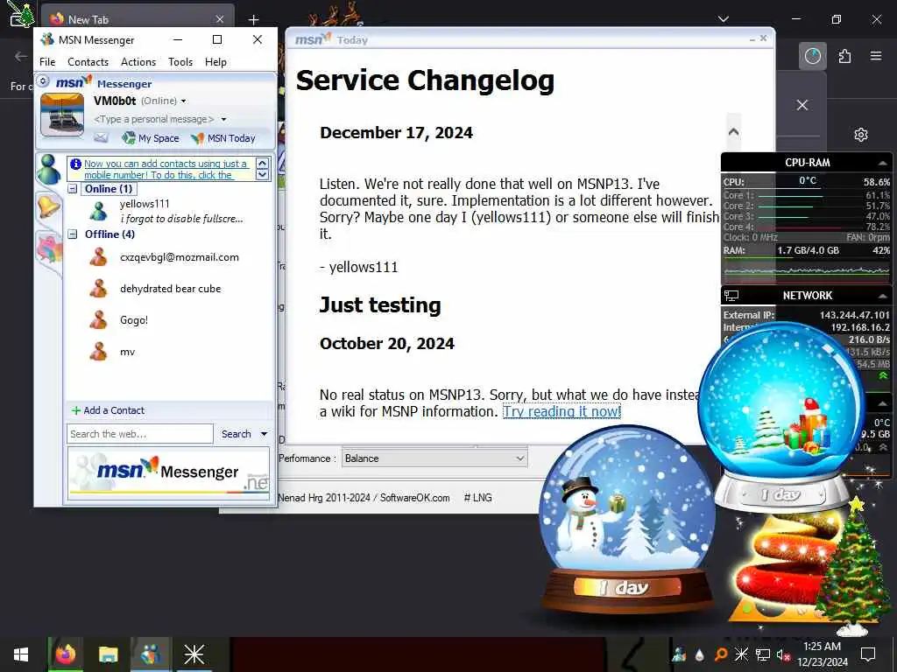Open My Space in MSN Messenger
The height and width of the screenshot is (672, 897).
coord(151,137)
